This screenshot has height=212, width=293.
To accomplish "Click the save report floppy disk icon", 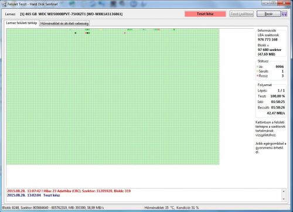I will (284, 14).
